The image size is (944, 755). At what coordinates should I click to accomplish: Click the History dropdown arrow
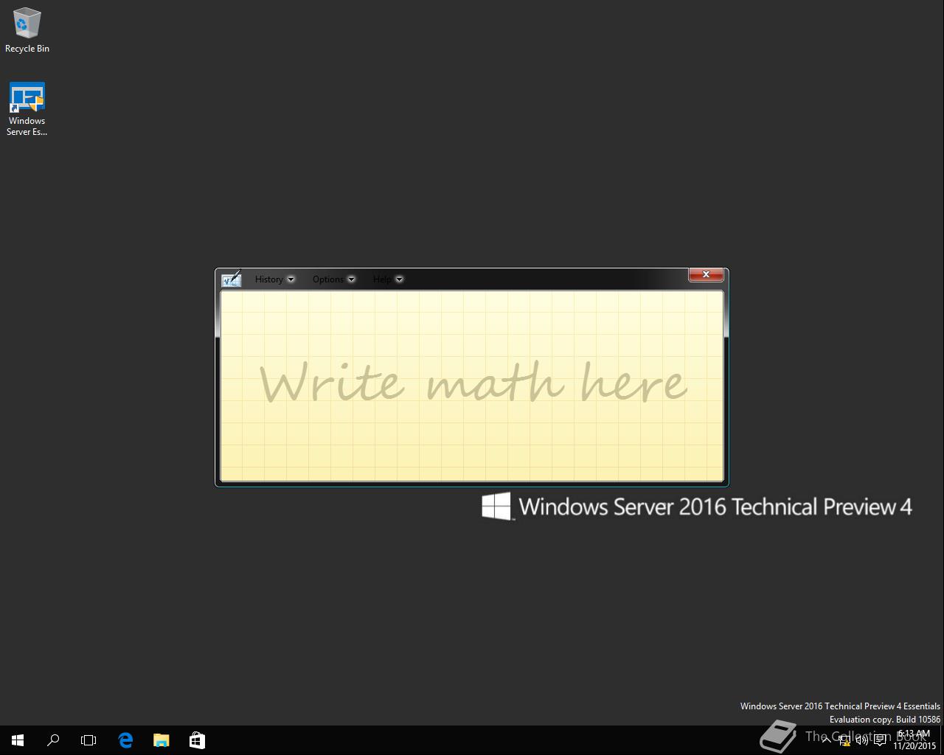coord(291,279)
